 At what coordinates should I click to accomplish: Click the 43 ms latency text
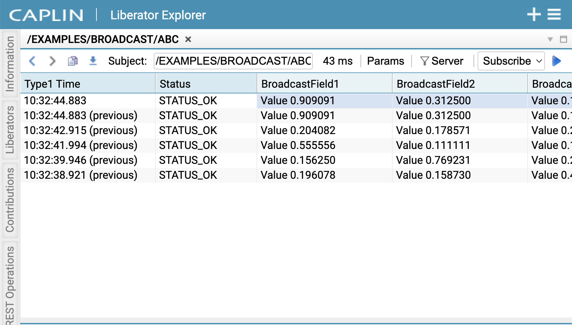(x=337, y=61)
